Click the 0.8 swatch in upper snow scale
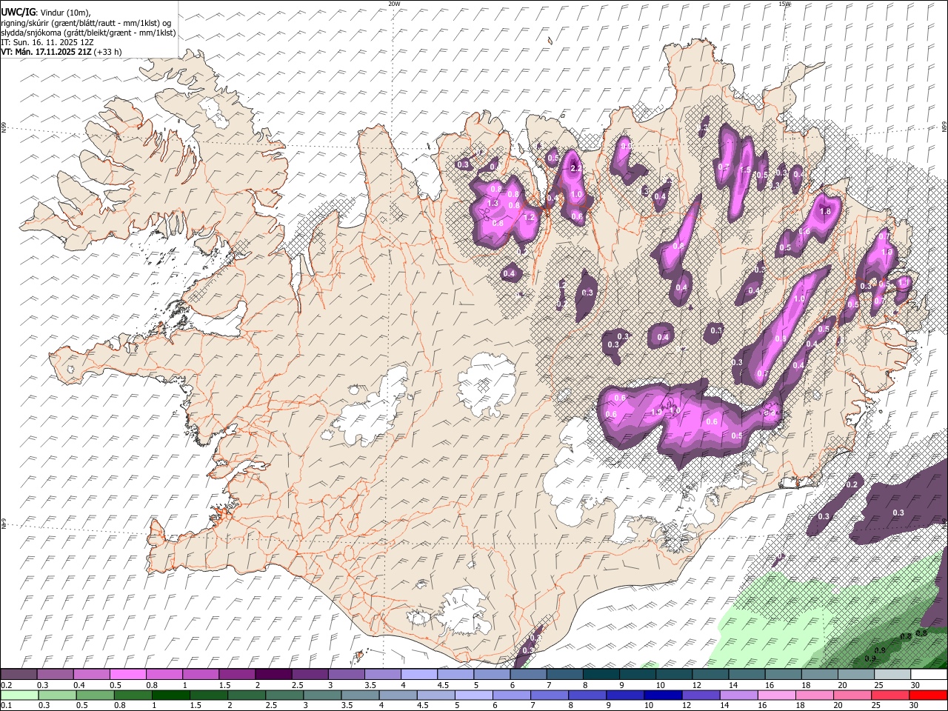 (x=164, y=675)
